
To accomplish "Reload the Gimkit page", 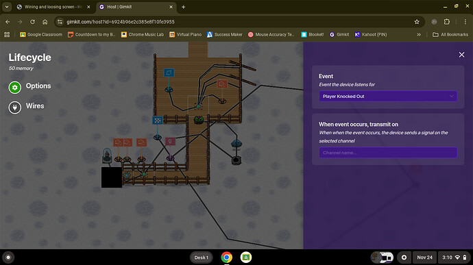I will coord(32,22).
